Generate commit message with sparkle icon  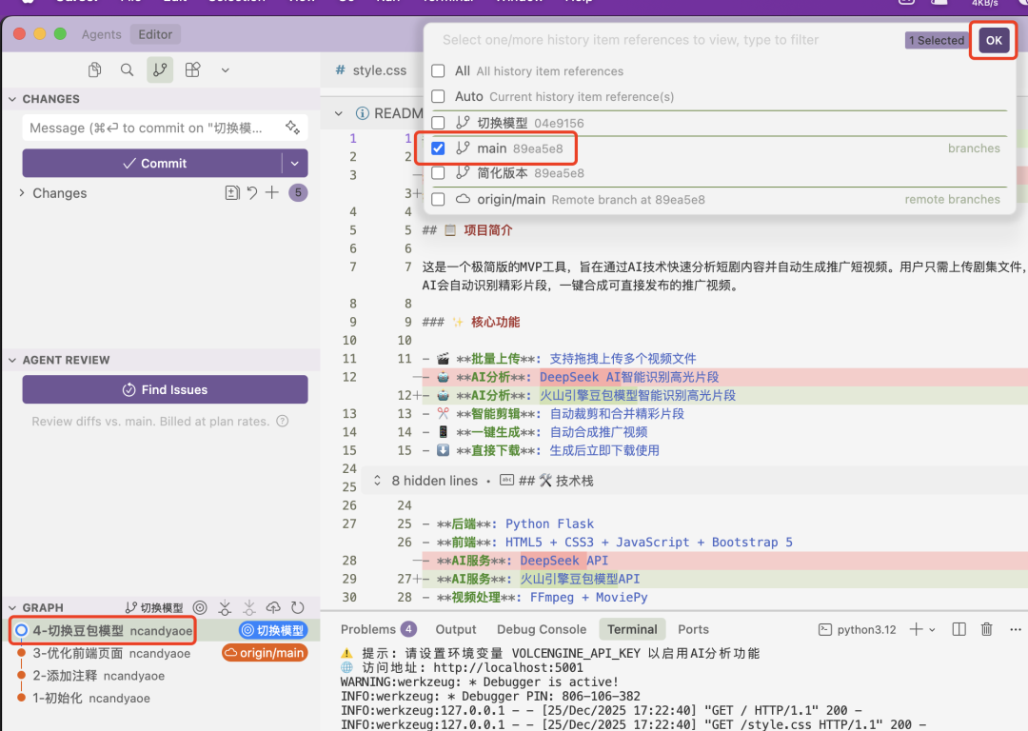click(x=293, y=128)
